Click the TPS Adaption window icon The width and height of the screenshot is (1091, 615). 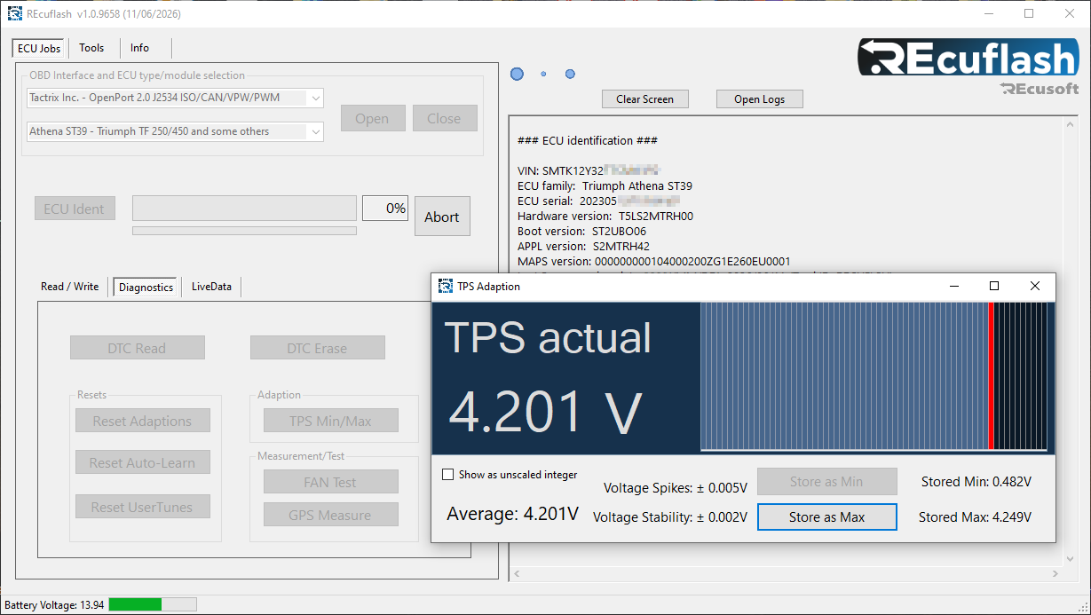pos(446,286)
